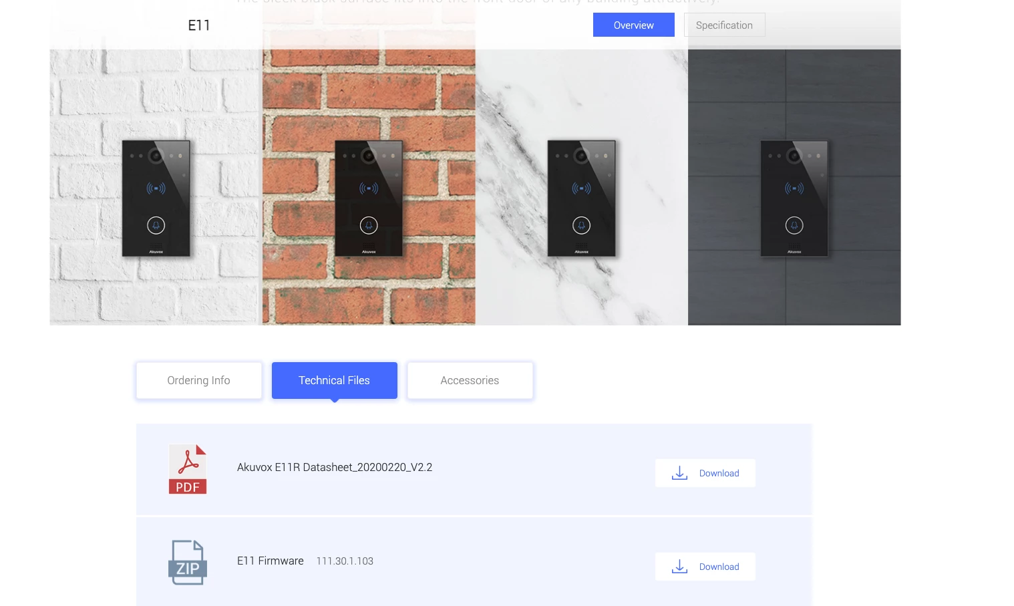Click the E11 Firmware title text
1014x606 pixels.
[x=270, y=561]
